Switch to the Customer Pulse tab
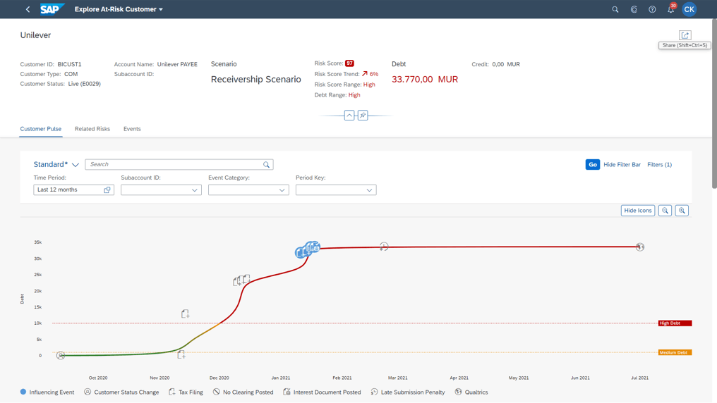717x403 pixels. [x=41, y=129]
